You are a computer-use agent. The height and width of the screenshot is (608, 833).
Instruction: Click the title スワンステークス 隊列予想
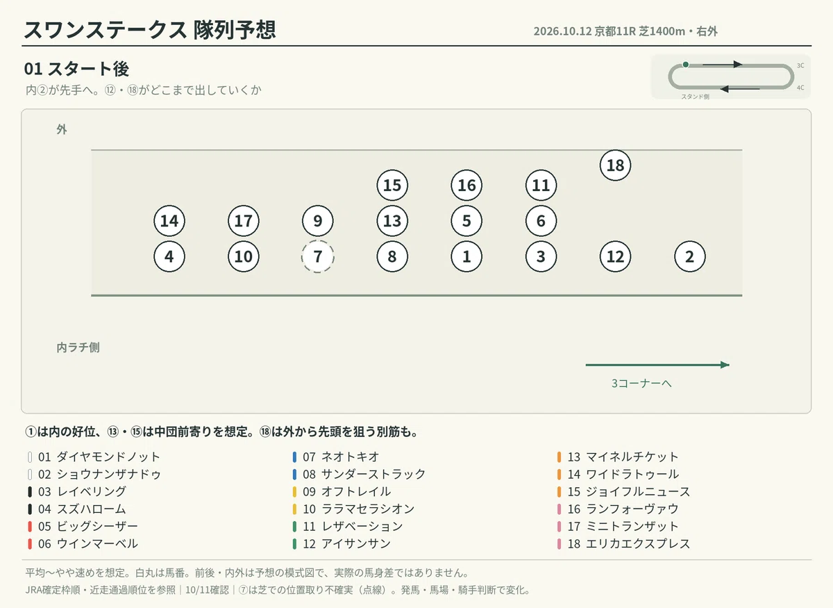click(150, 31)
